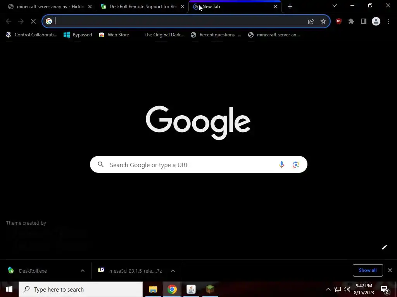
Task: Close the downloads bar
Action: point(390,270)
